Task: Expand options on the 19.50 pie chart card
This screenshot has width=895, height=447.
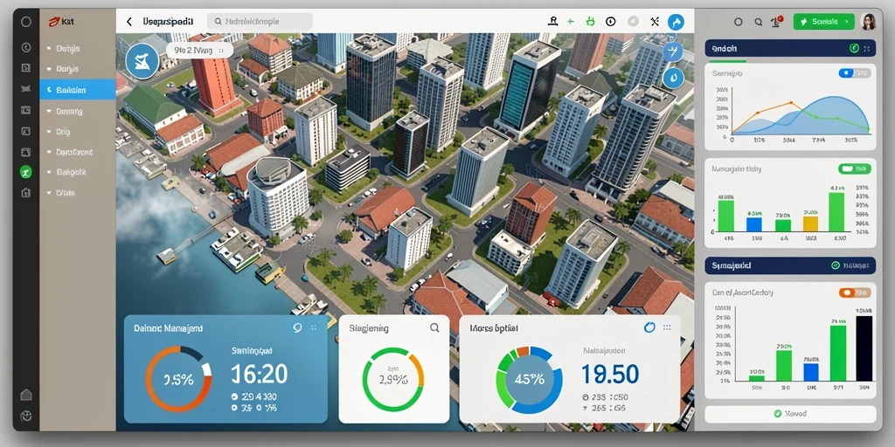Action: tap(667, 328)
